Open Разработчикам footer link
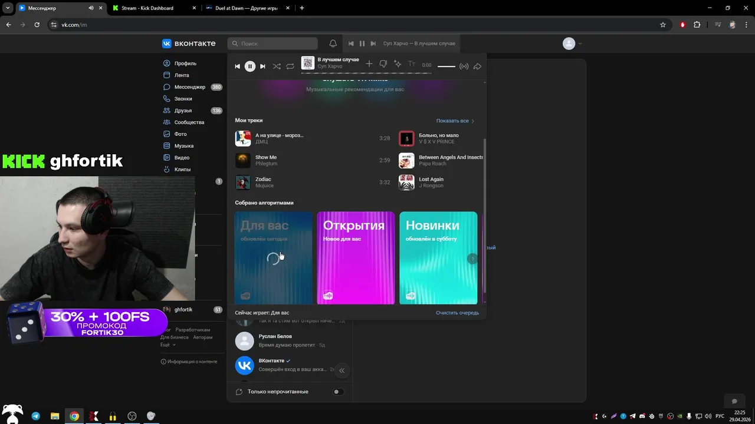 coord(193,330)
